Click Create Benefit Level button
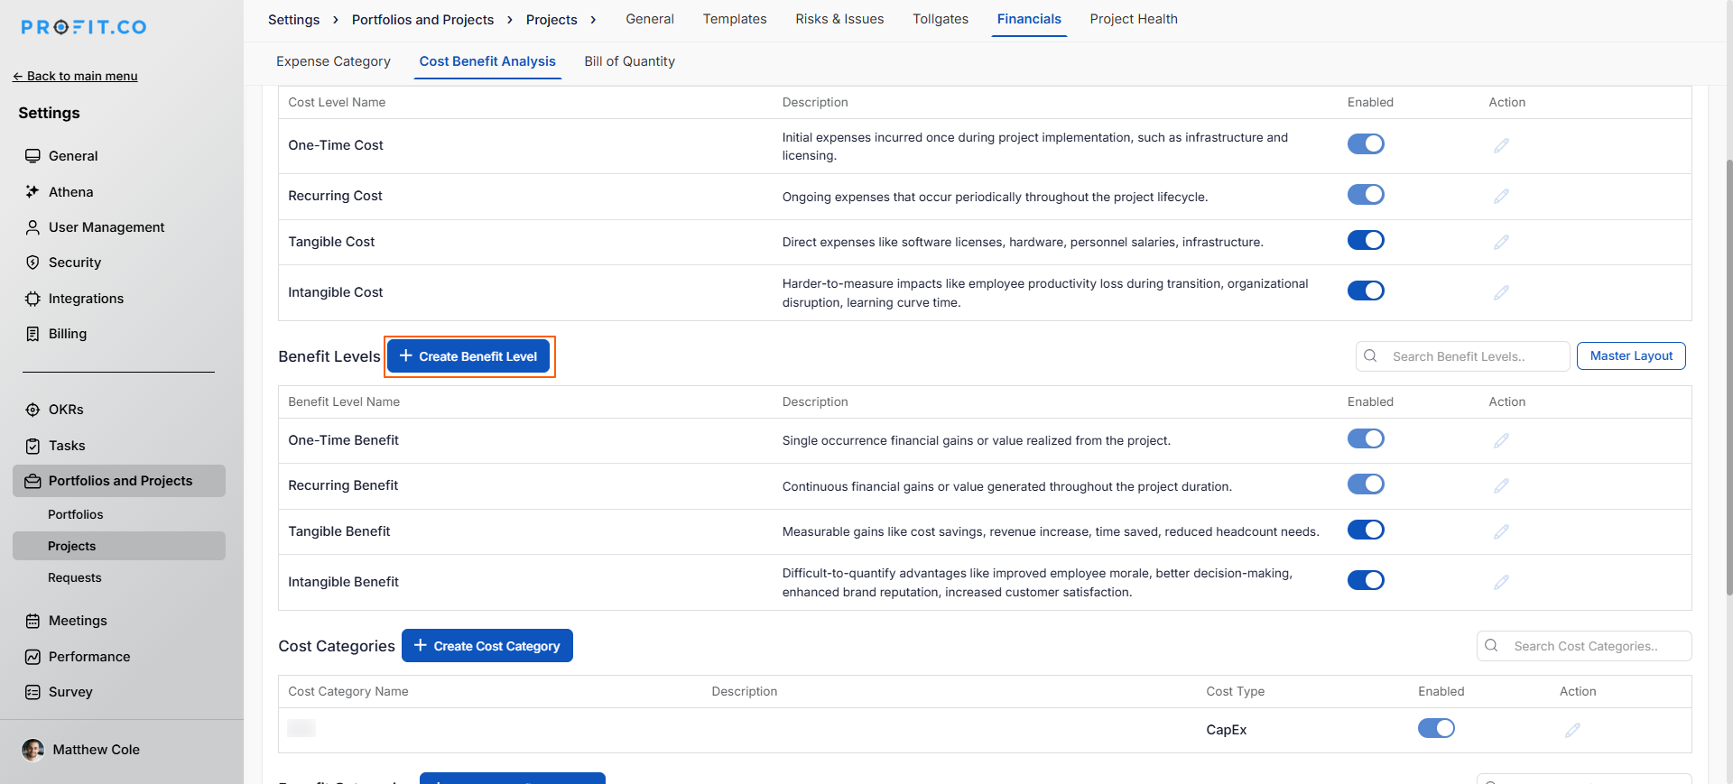Screen dimensions: 1733x784 click(468, 356)
